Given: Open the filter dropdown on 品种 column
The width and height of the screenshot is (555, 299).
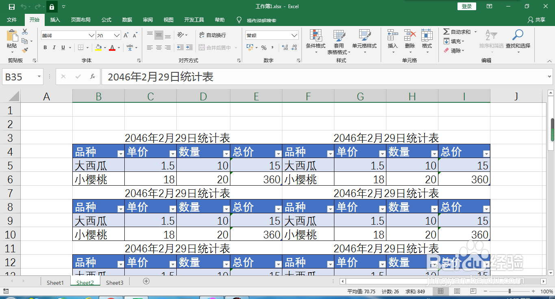Looking at the screenshot, I should [120, 154].
